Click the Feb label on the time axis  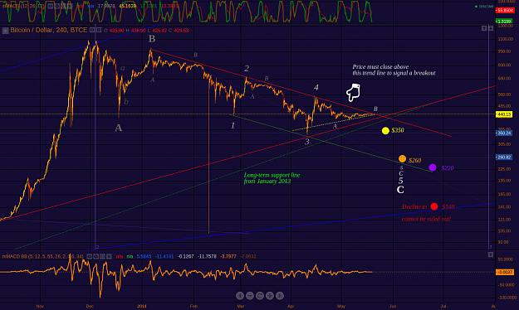193,306
